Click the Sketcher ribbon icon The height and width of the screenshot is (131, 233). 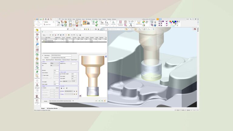click(102, 22)
